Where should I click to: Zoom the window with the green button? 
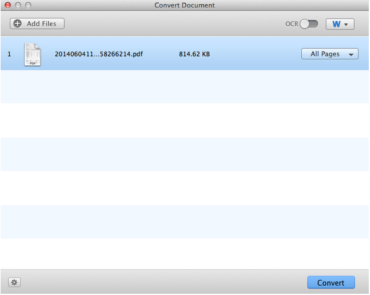coord(28,5)
